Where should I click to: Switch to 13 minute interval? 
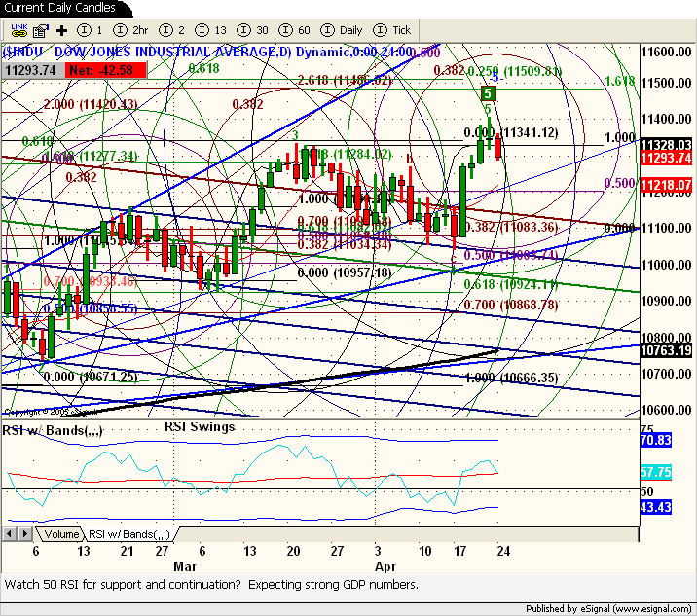tap(211, 30)
